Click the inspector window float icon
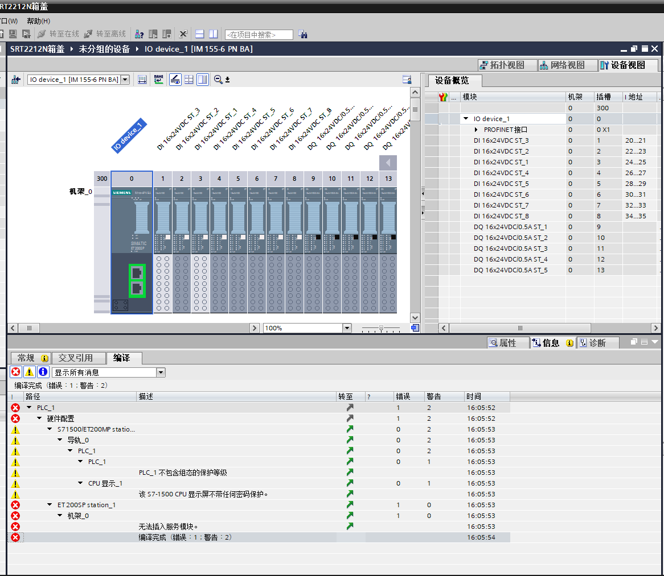 [634, 342]
